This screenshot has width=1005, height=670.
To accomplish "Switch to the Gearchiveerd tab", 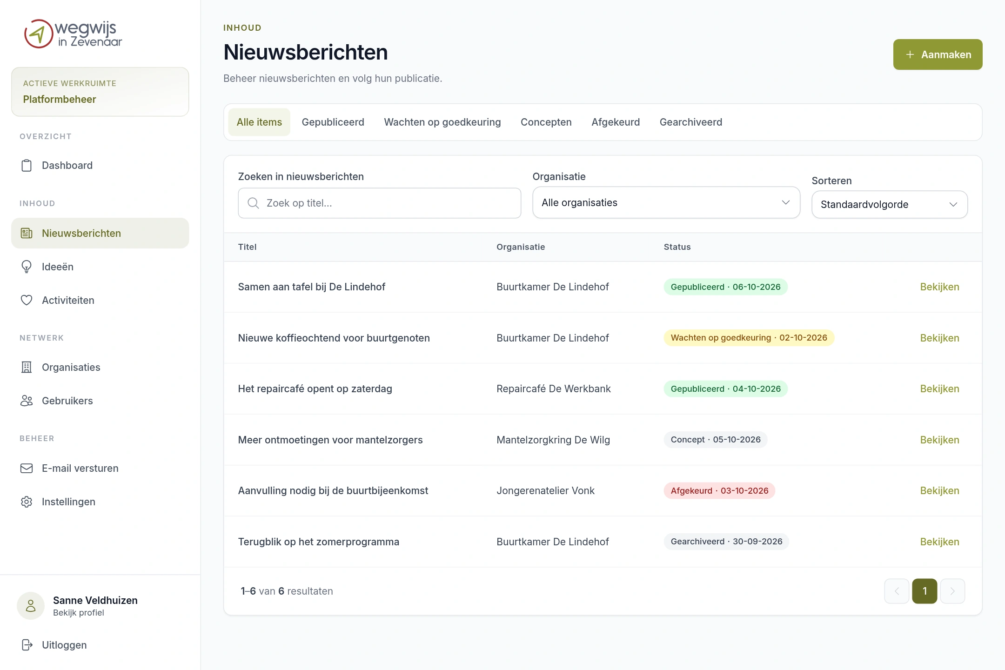I will (x=691, y=122).
